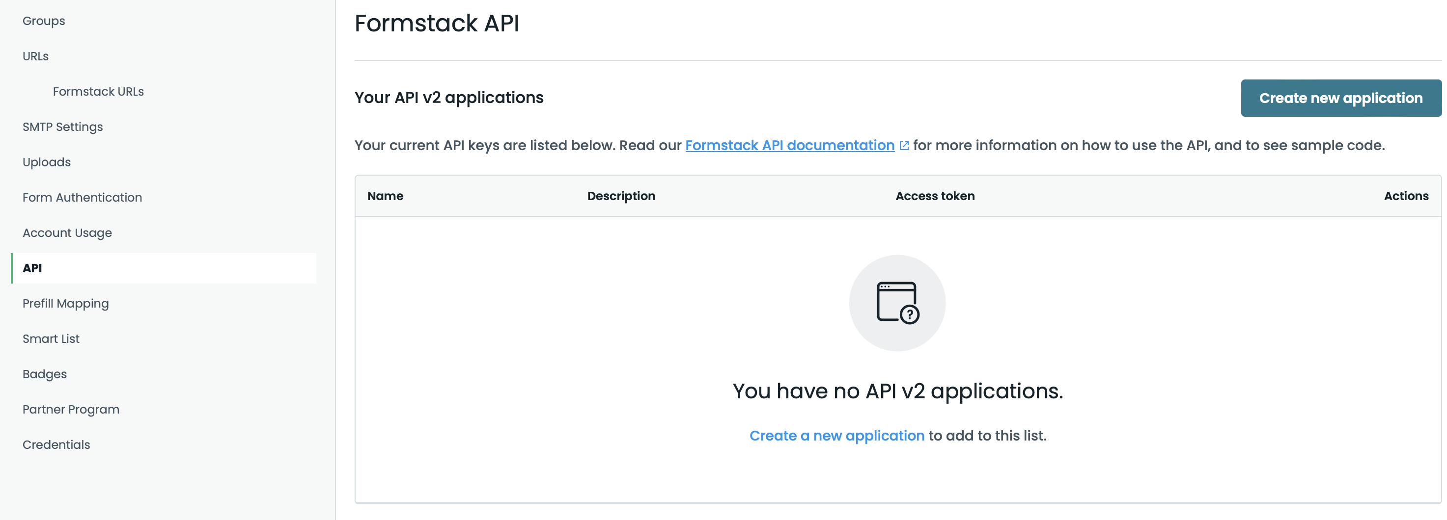
Task: Select Formstack URLs sub-item
Action: point(98,91)
